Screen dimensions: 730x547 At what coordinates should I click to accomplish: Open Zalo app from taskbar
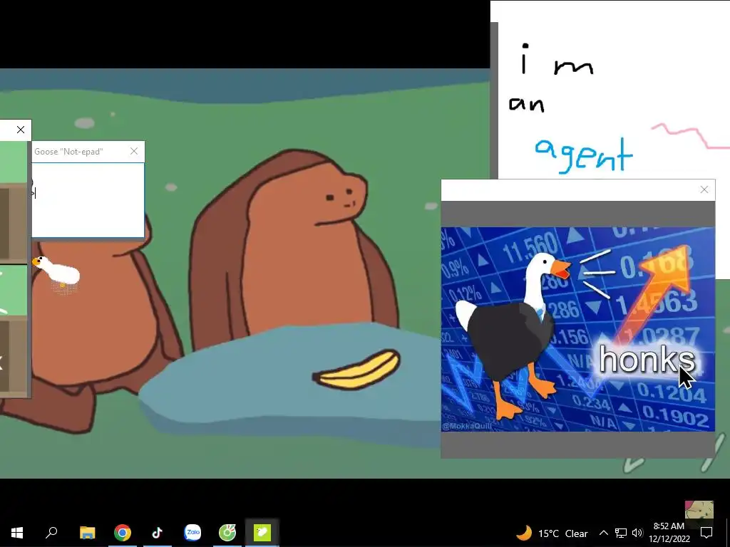coord(192,533)
